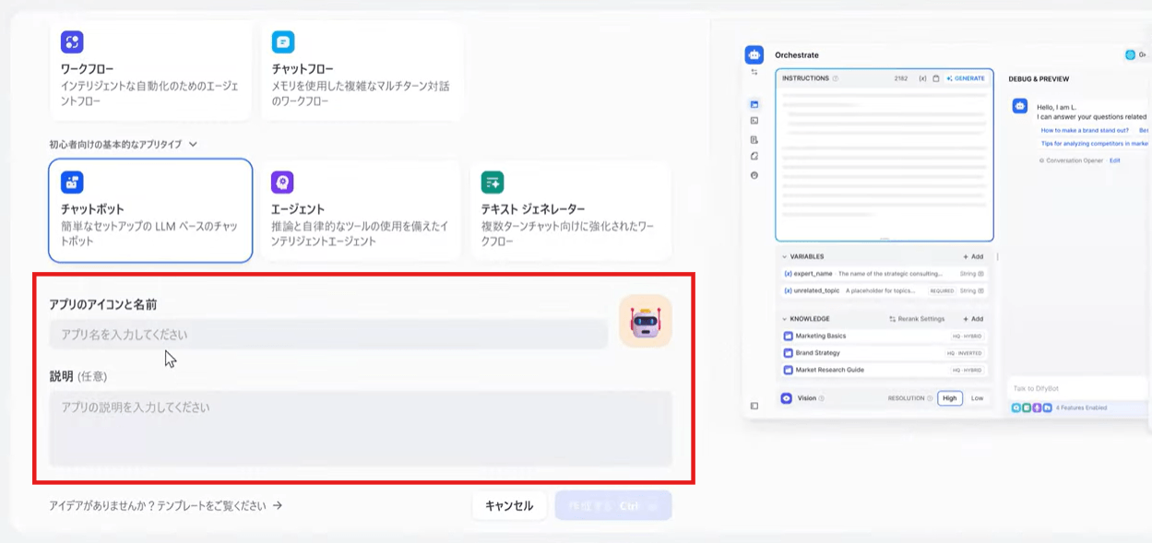
Task: Click the GENERATE button in INSTRUCTIONS header
Action: (966, 78)
